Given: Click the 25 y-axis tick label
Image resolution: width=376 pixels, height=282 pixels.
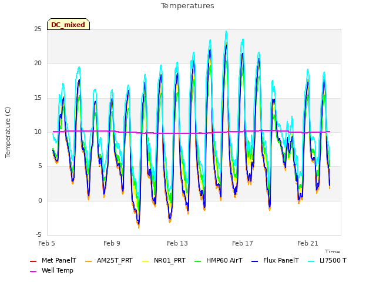Looking at the screenshot, I should click(38, 29).
